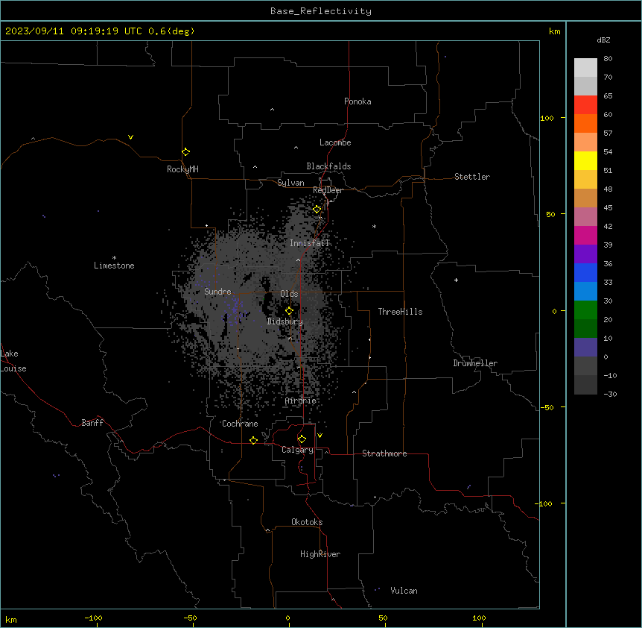Click the yellow marker near RedDeer
Image resolution: width=642 pixels, height=628 pixels.
317,210
